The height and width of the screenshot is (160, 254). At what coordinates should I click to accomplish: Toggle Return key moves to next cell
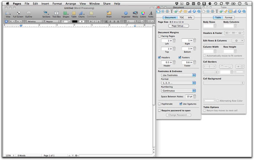click(x=205, y=111)
